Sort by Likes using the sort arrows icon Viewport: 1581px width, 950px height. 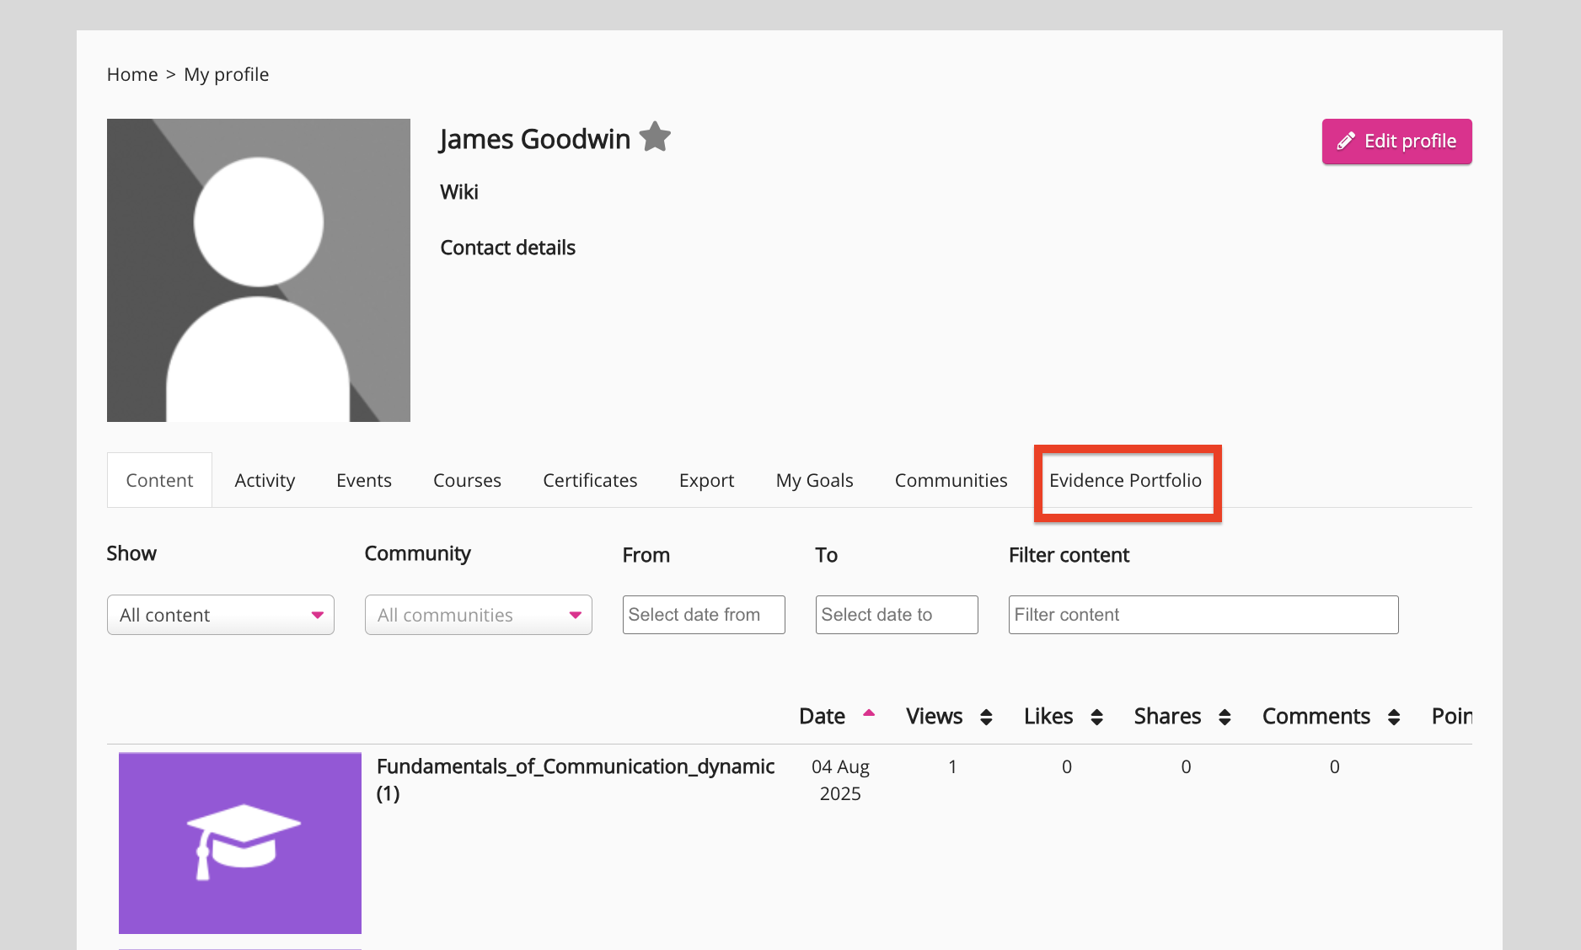(x=1097, y=717)
